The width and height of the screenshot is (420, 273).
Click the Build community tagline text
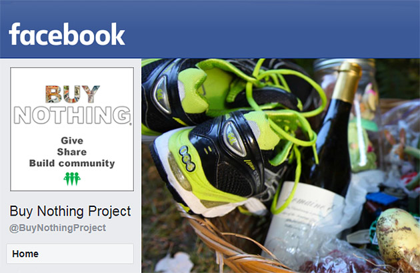tap(72, 163)
